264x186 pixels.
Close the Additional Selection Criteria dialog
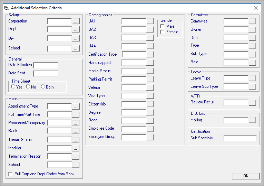click(256, 8)
